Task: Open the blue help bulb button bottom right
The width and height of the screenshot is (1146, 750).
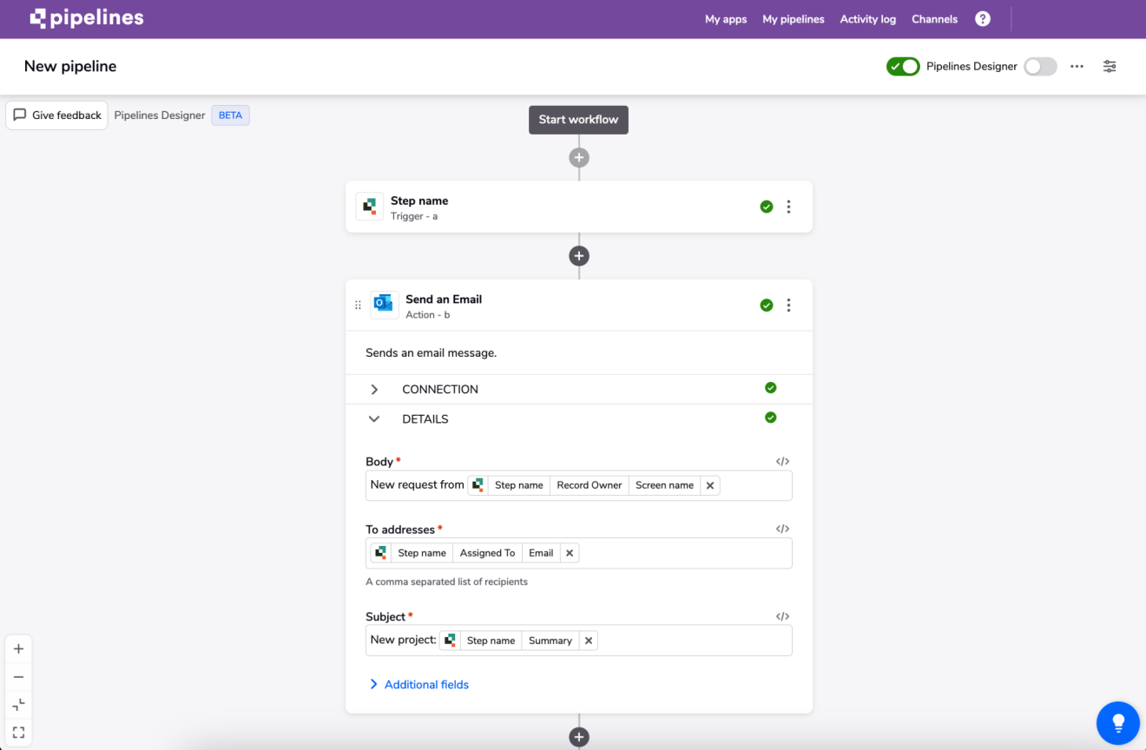Action: click(x=1117, y=723)
